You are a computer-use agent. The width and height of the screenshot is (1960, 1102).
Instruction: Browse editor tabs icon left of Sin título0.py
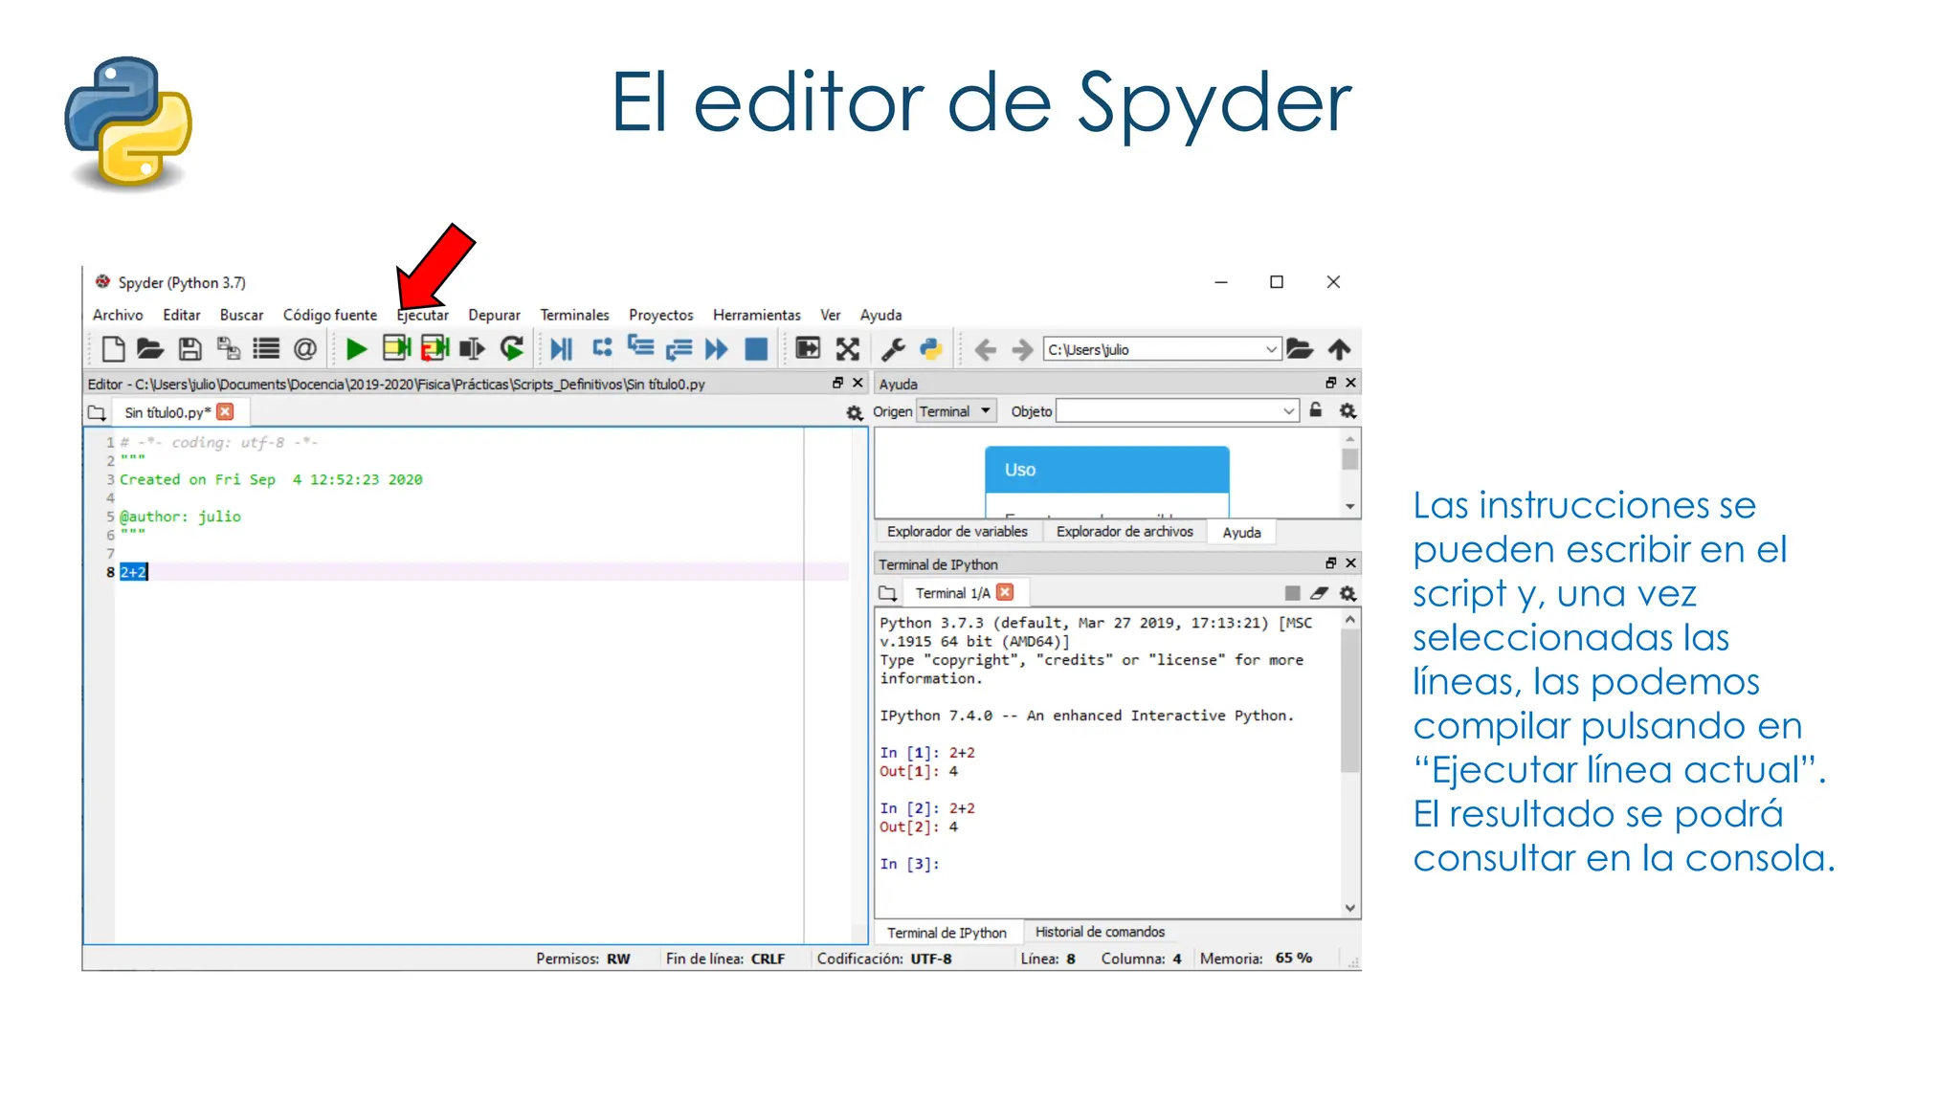tap(97, 413)
